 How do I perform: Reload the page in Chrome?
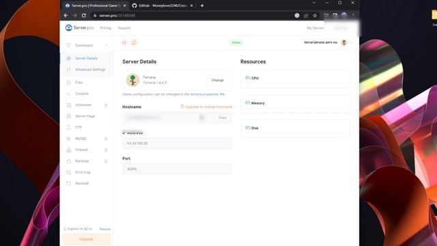[x=83, y=16]
